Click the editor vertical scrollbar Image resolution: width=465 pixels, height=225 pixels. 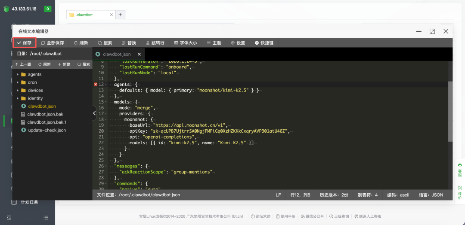[x=450, y=111]
